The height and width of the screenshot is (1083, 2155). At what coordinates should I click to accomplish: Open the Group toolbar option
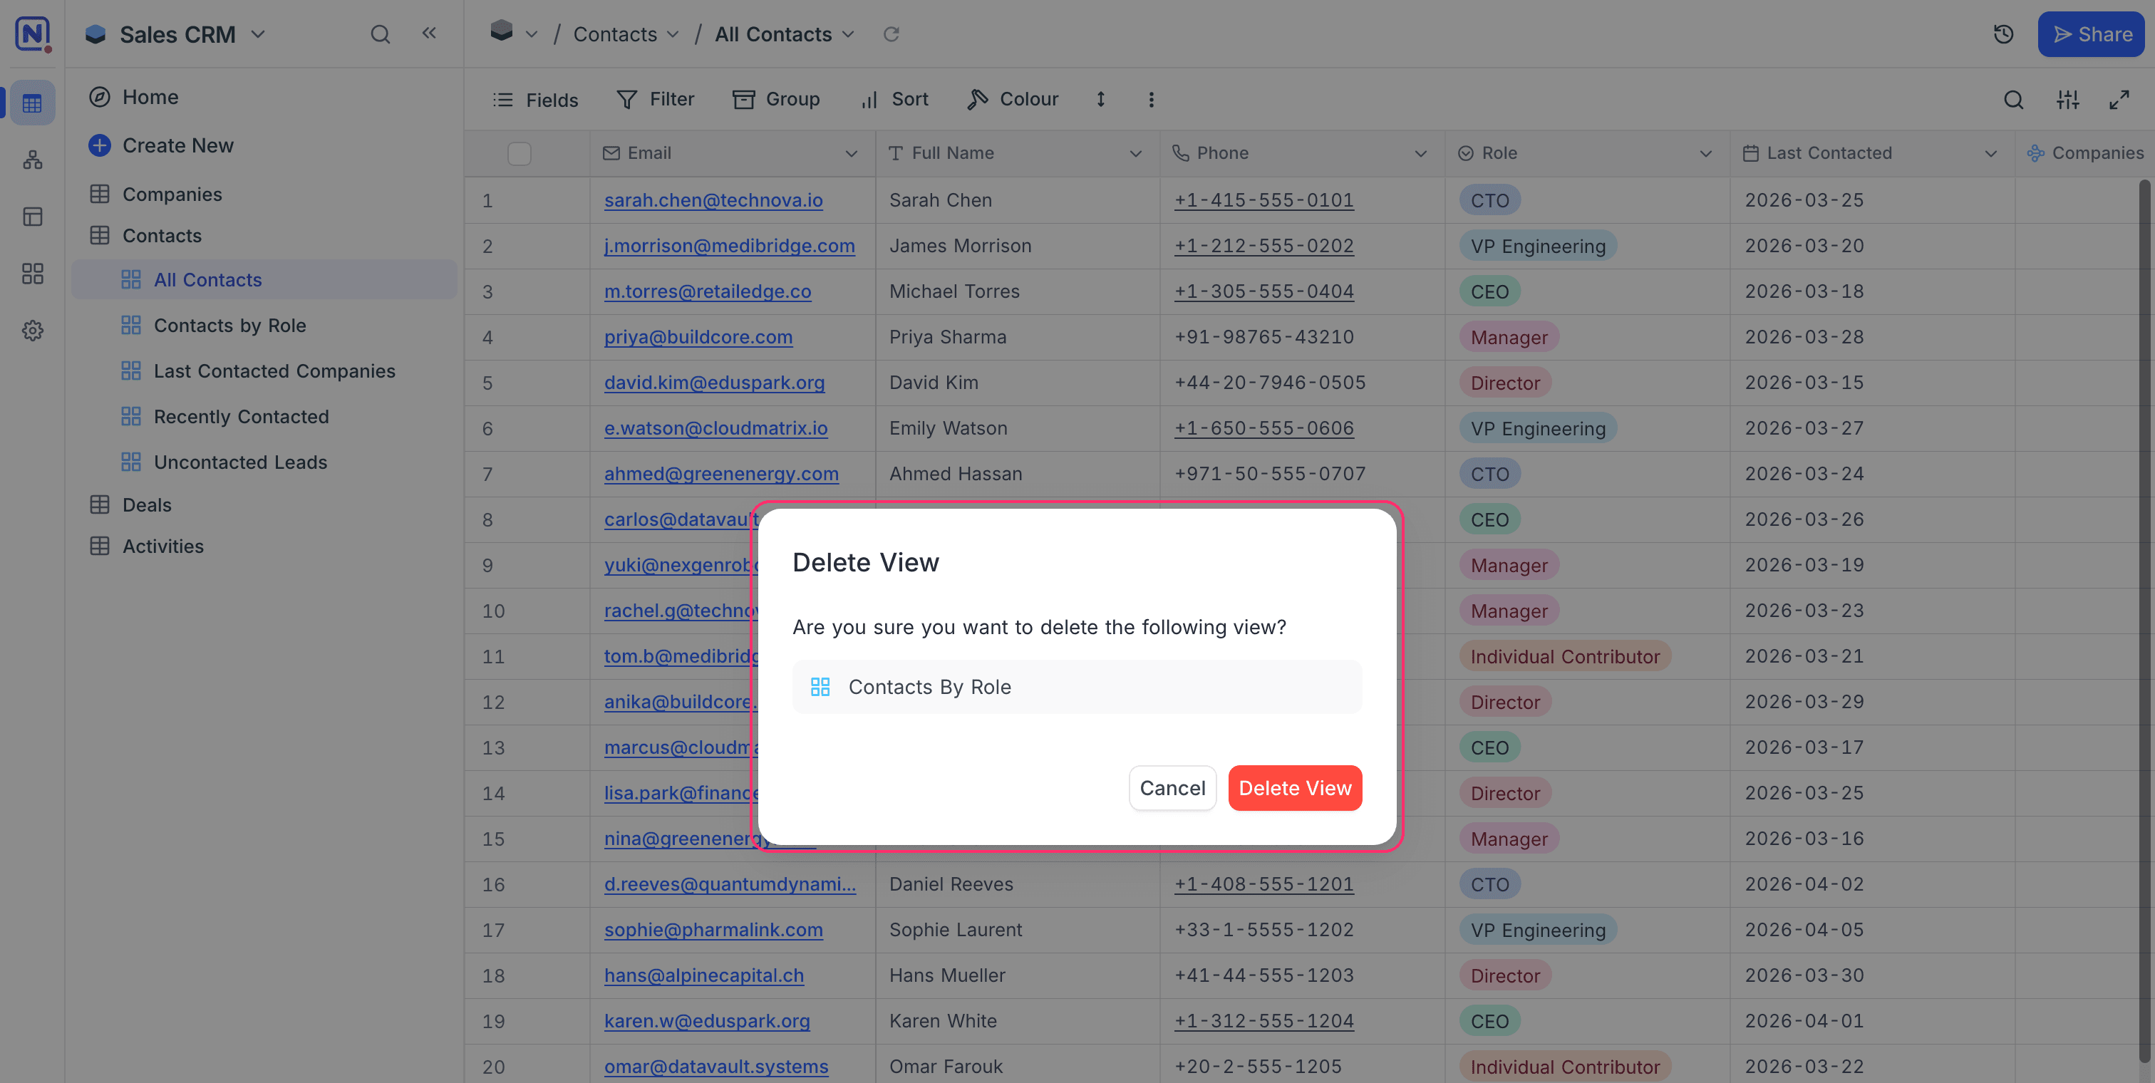776,100
